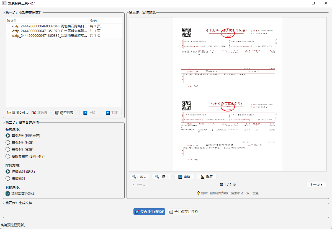Click the 添加文件 folder icon button
This screenshot has height=229, width=332.
(x=17, y=113)
